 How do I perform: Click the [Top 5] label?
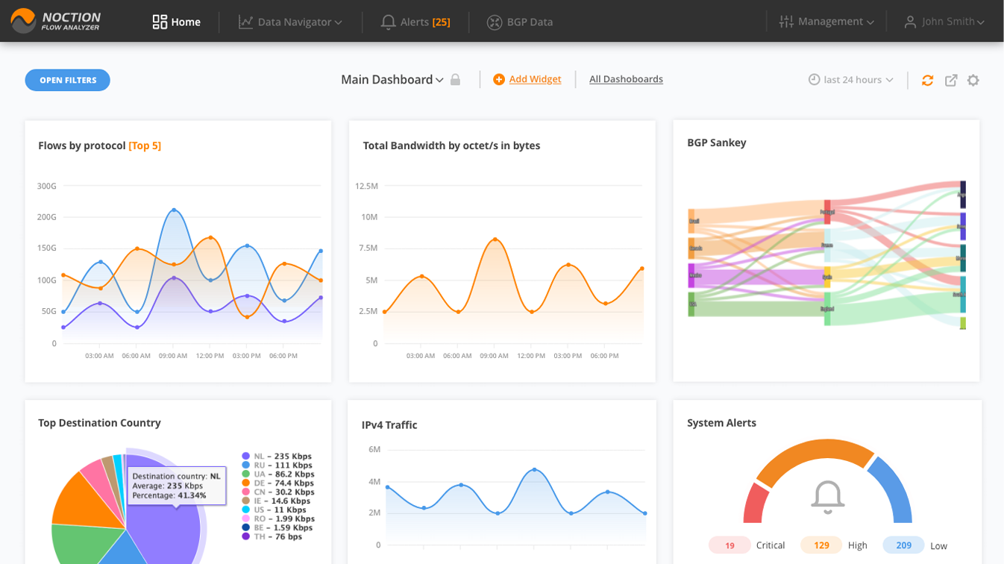[145, 145]
